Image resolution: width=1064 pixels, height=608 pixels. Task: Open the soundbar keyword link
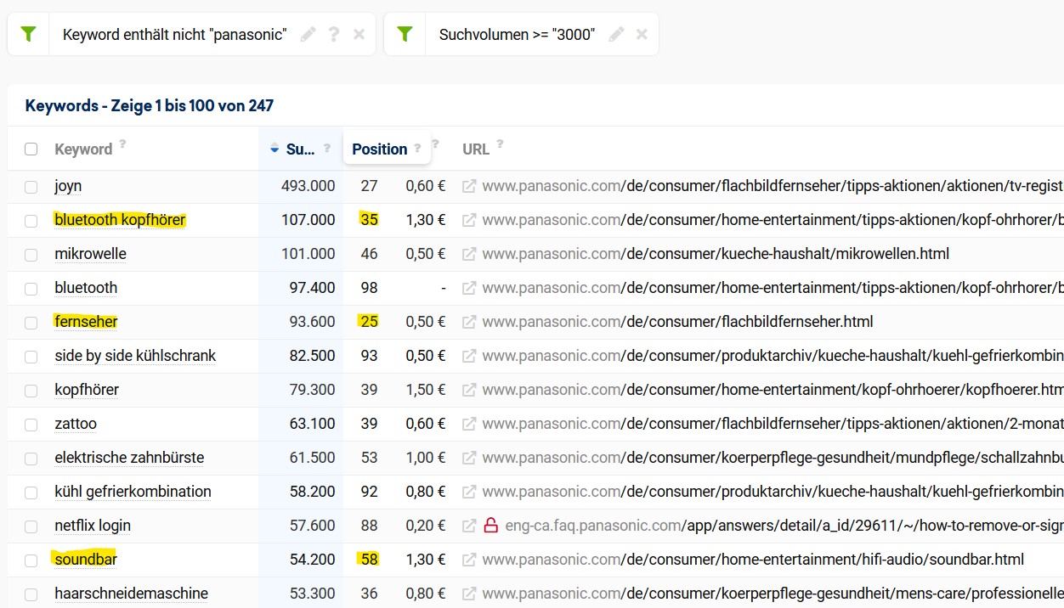click(86, 560)
